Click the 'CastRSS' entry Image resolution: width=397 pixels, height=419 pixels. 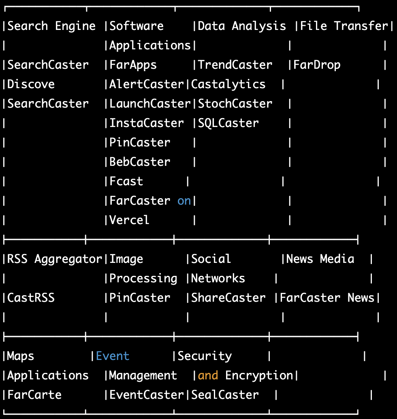pos(31,298)
